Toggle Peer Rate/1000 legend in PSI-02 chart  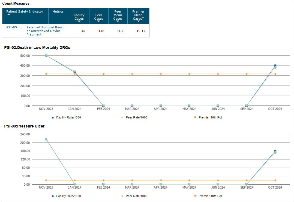click(x=136, y=117)
